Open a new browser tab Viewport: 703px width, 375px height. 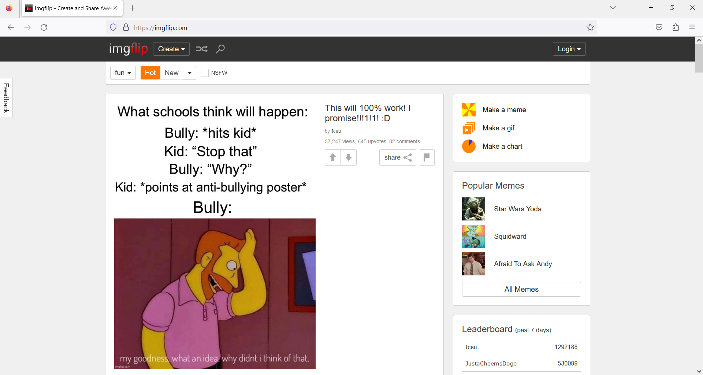pos(133,8)
